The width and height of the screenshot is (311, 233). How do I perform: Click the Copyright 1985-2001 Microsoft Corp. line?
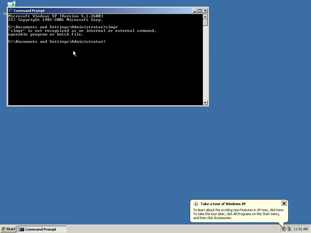point(56,20)
